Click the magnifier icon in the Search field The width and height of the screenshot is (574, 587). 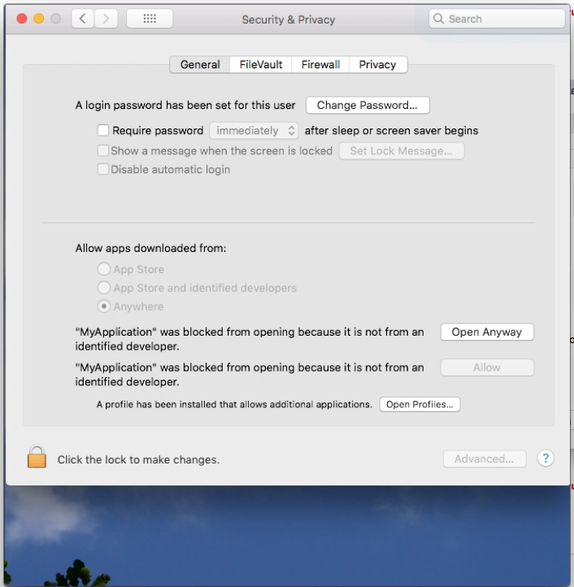point(438,19)
